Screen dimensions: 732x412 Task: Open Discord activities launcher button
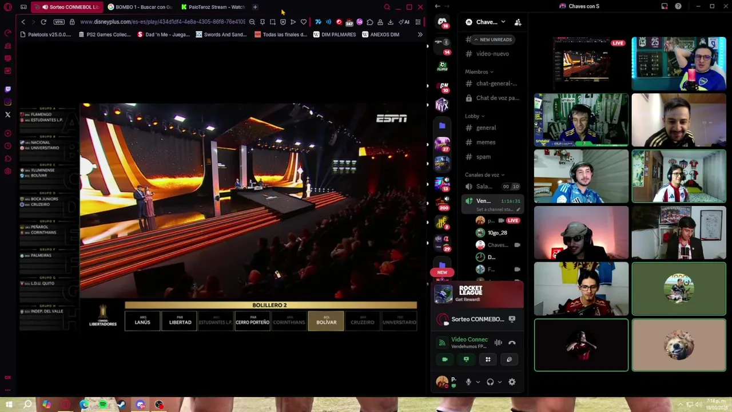coord(488,359)
